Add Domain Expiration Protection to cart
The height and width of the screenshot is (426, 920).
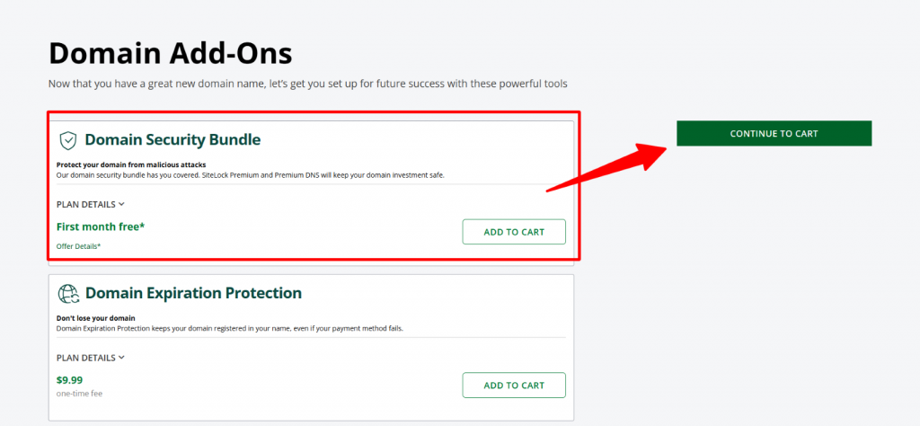click(514, 386)
